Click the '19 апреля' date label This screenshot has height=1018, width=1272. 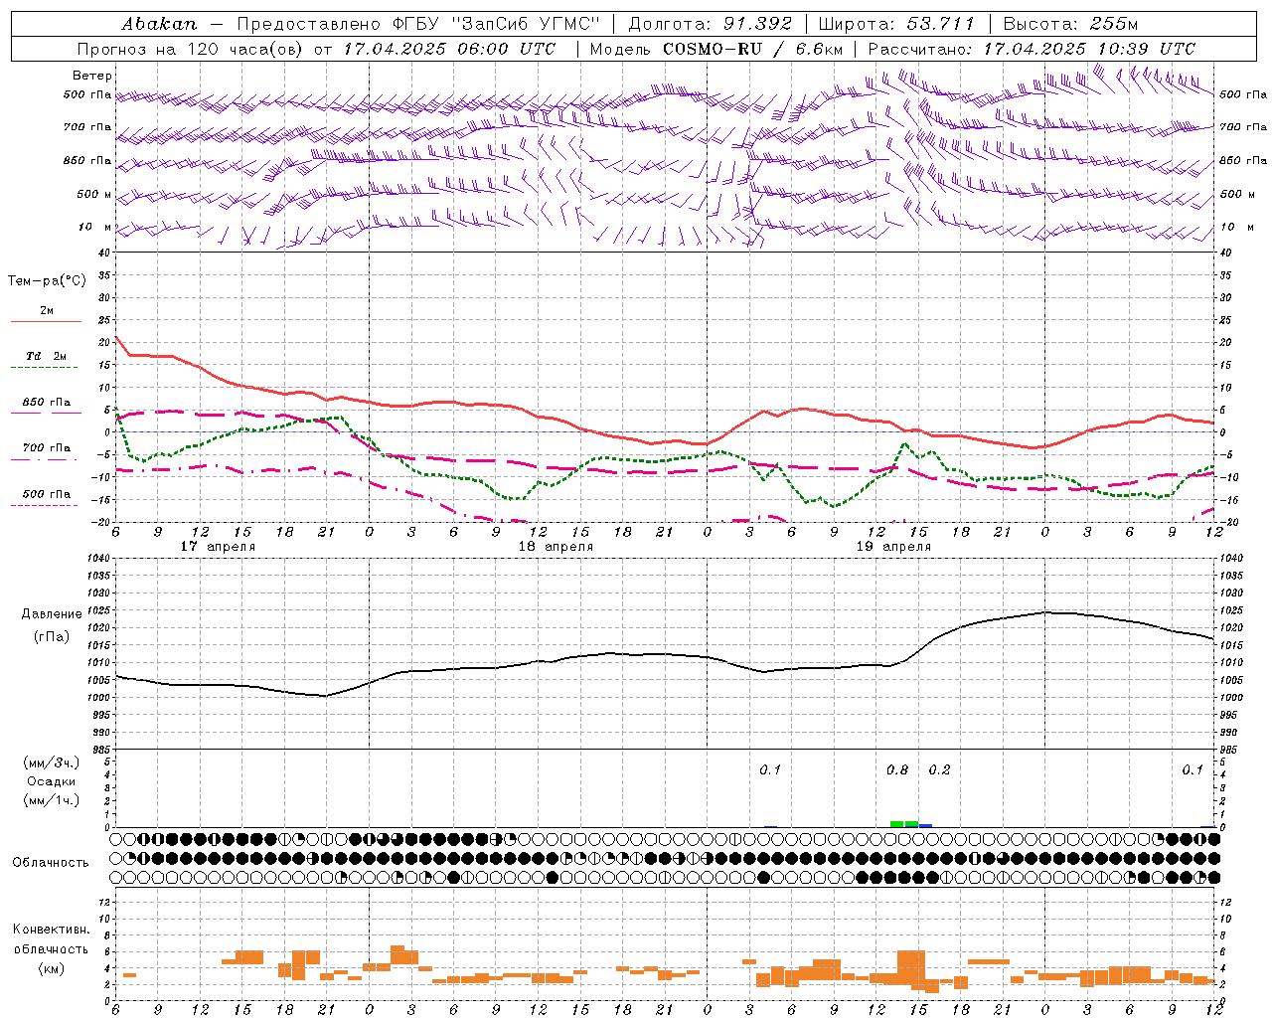(893, 547)
